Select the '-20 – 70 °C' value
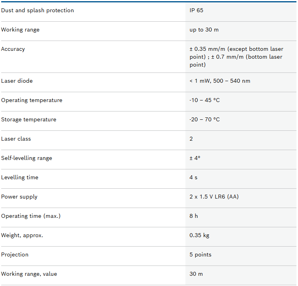The width and height of the screenshot is (298, 286). click(x=204, y=120)
